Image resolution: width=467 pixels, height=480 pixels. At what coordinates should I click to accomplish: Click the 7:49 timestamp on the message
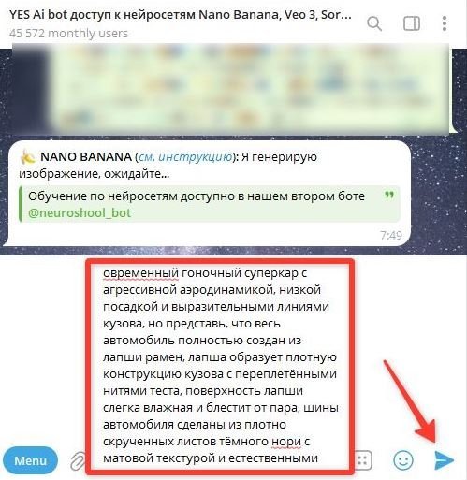(x=391, y=235)
